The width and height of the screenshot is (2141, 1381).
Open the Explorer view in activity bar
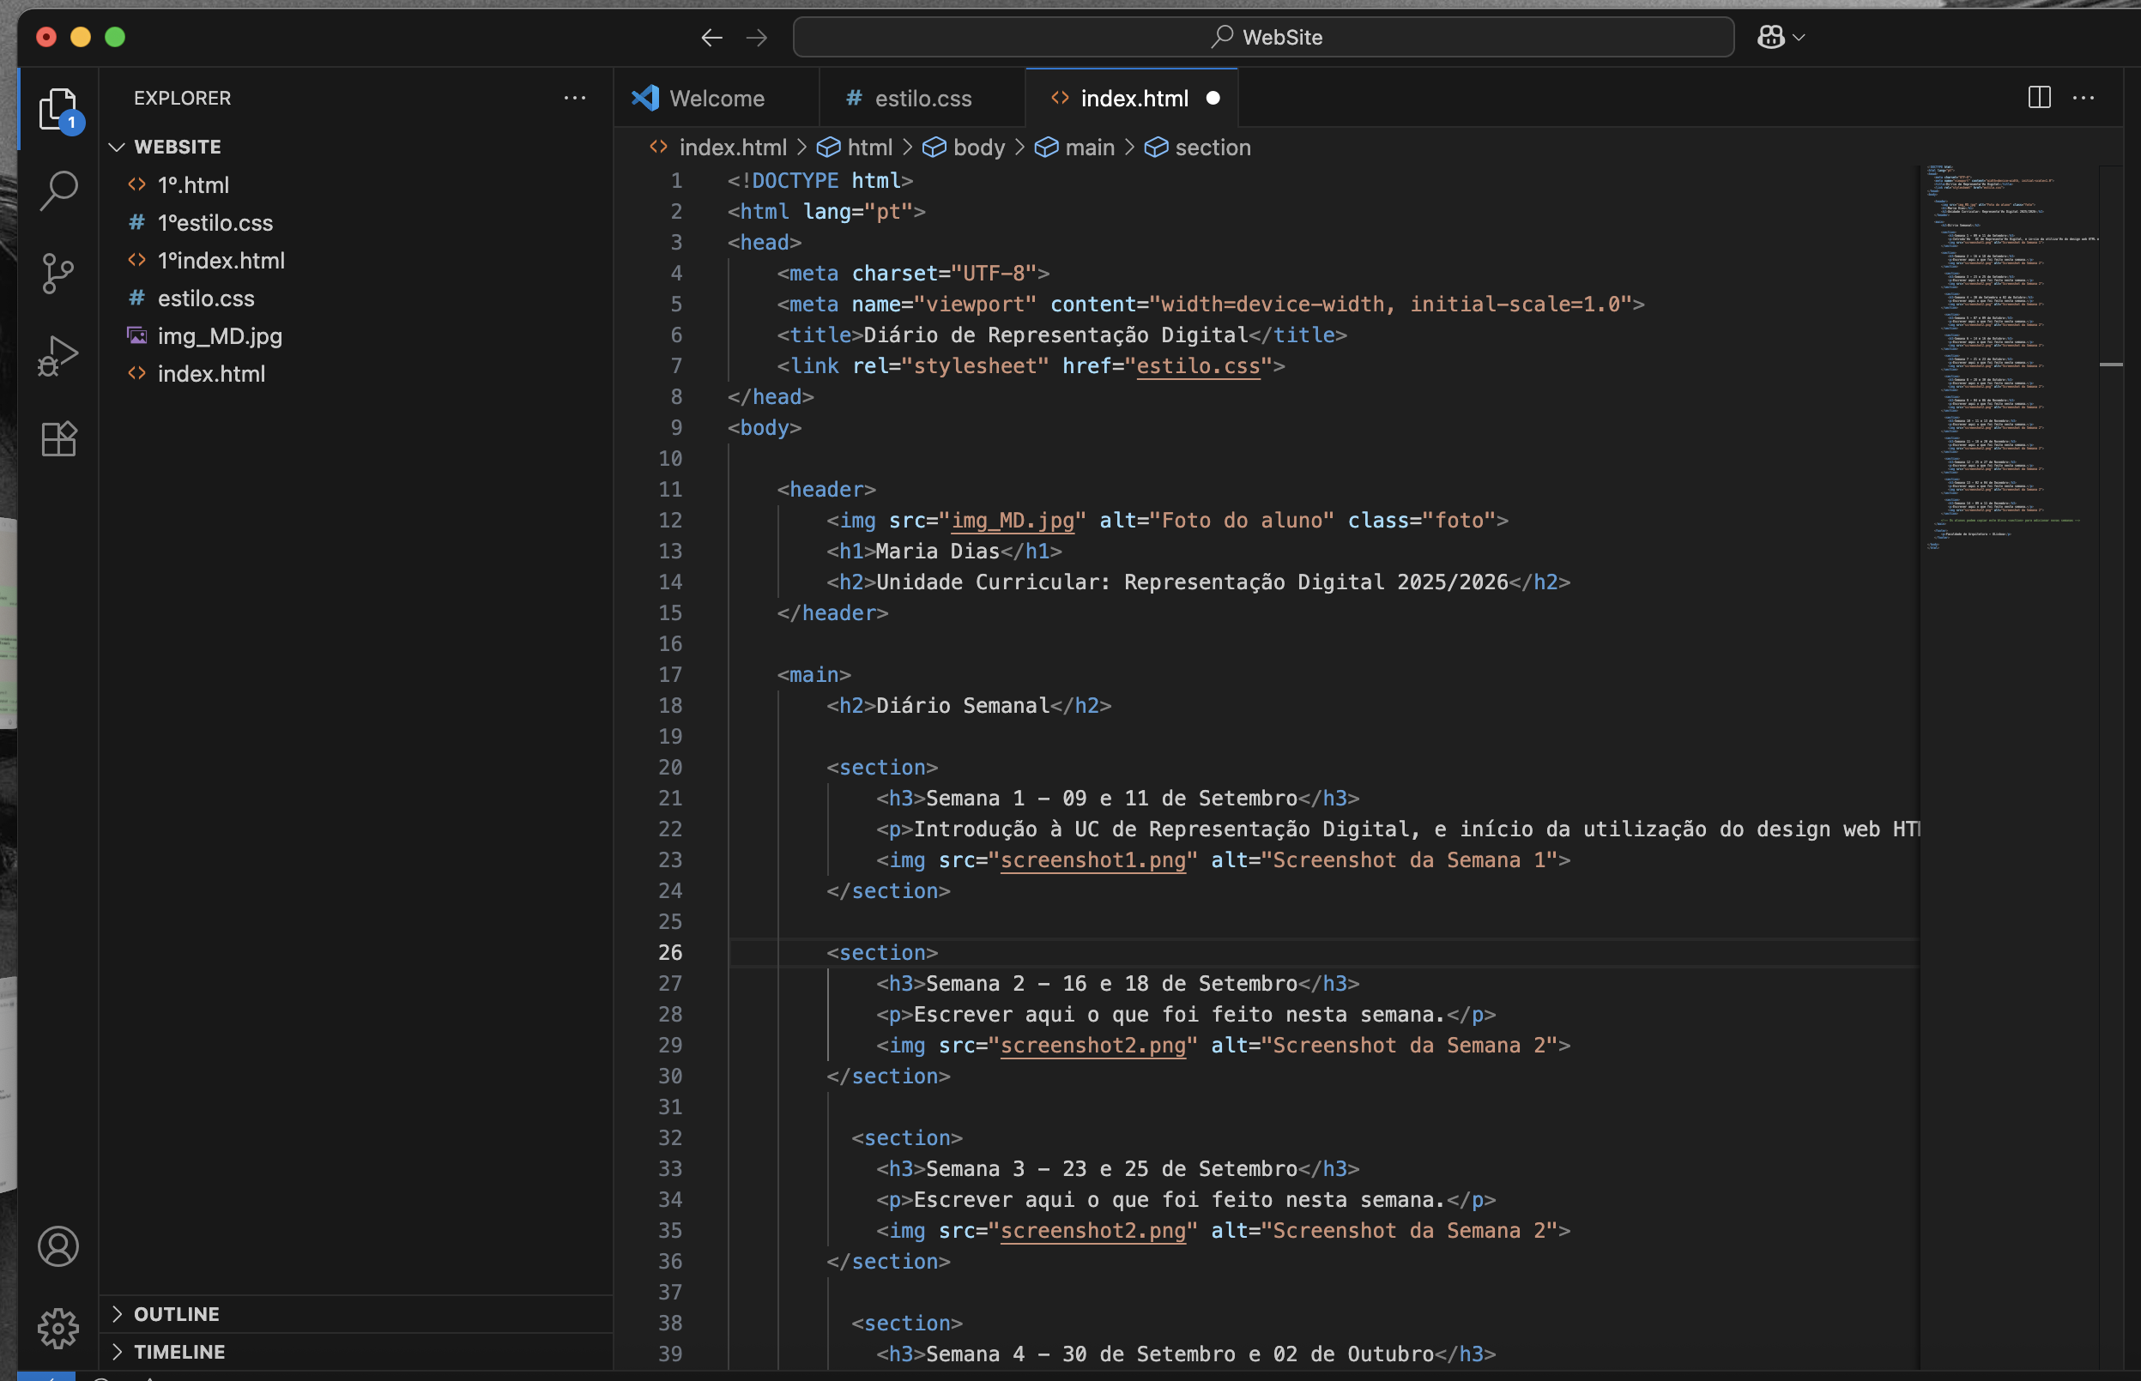tap(58, 110)
